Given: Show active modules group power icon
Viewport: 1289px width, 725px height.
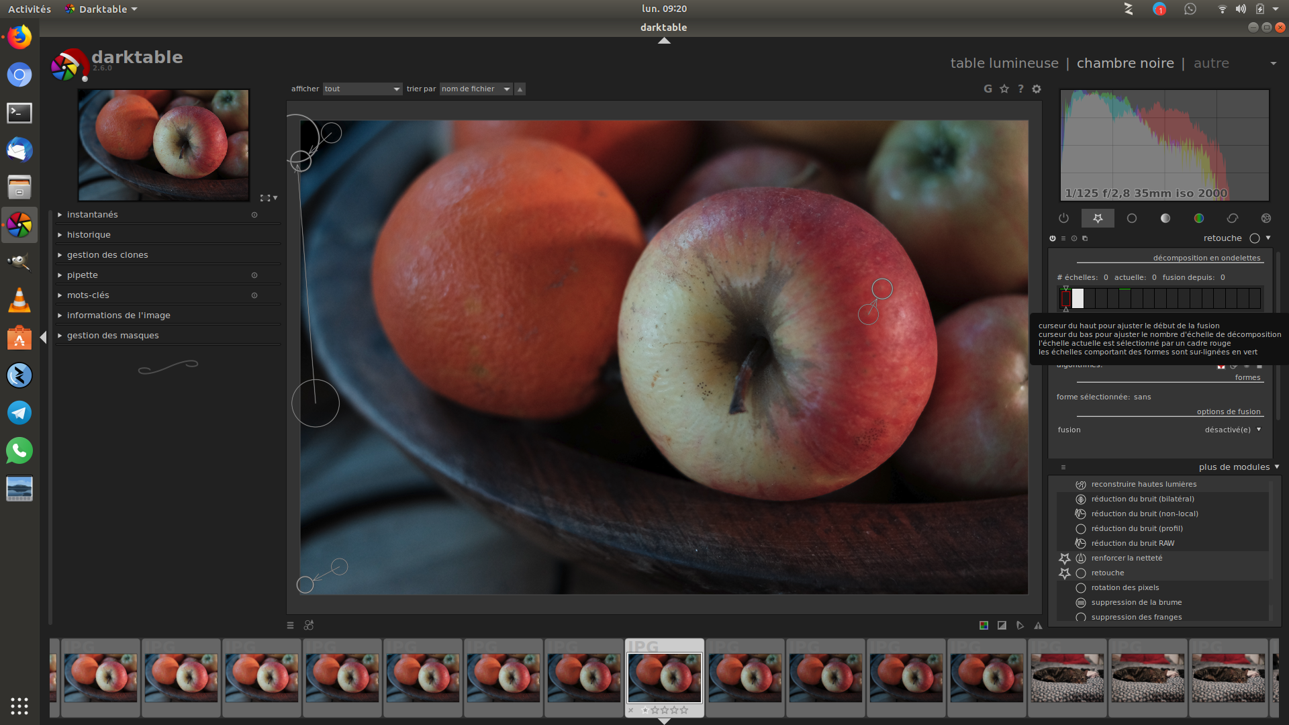Looking at the screenshot, I should (1063, 218).
